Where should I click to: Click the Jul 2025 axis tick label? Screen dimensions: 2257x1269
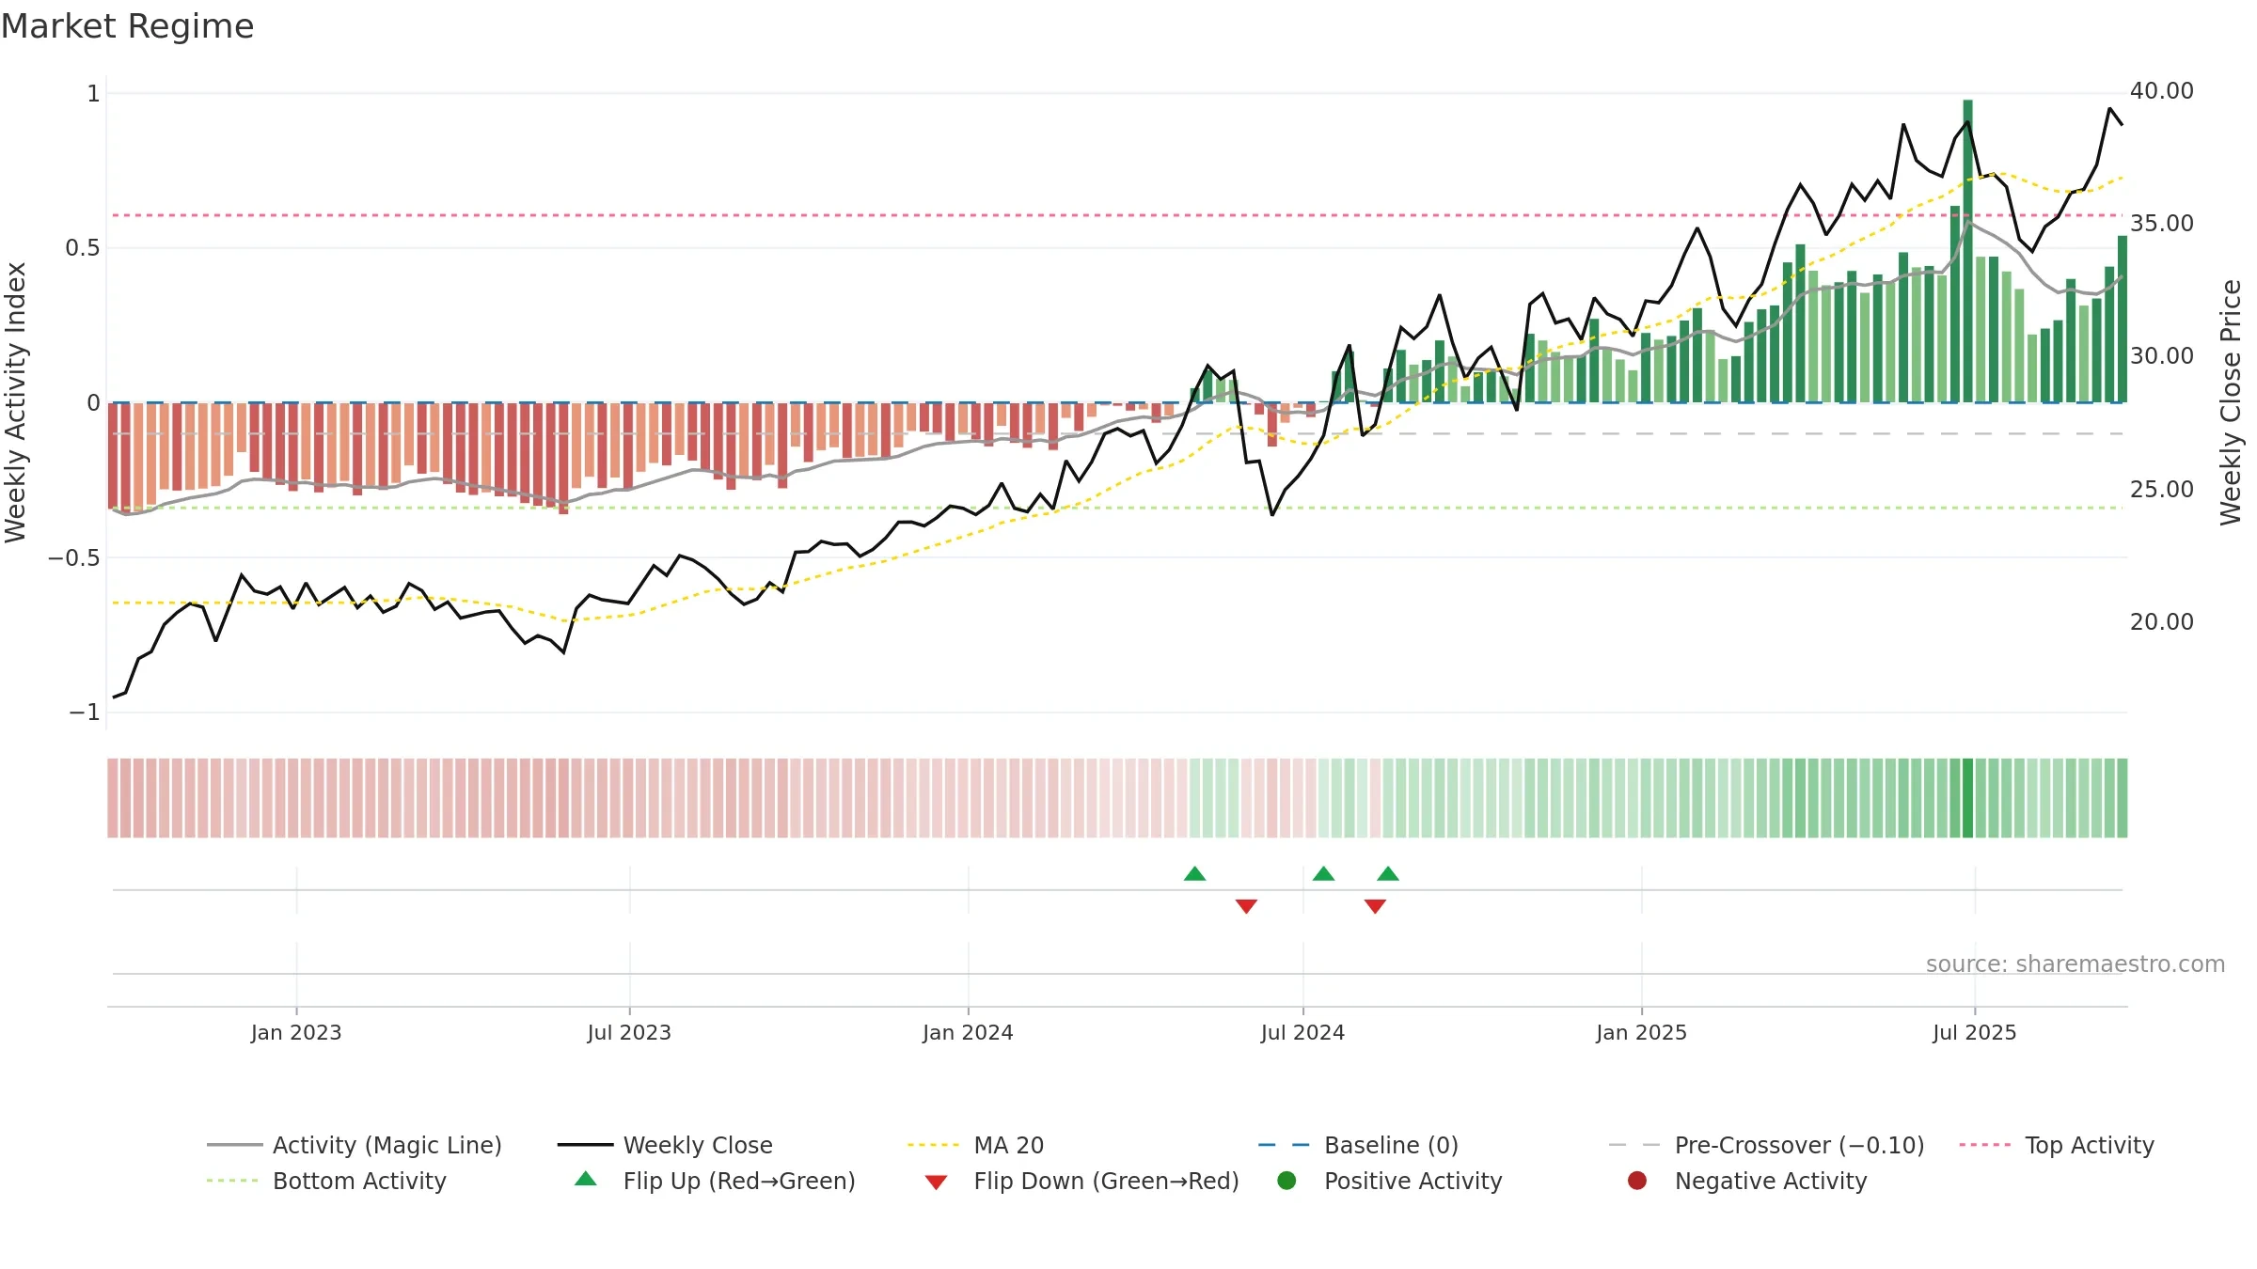[1975, 1033]
